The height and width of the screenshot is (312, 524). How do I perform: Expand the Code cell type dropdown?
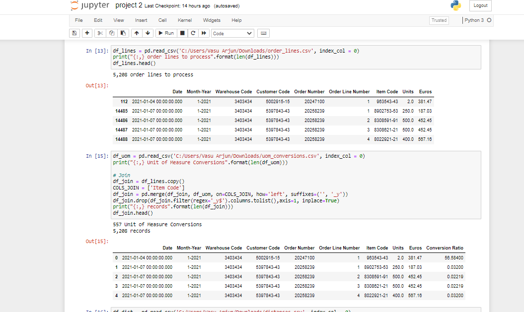click(x=232, y=33)
